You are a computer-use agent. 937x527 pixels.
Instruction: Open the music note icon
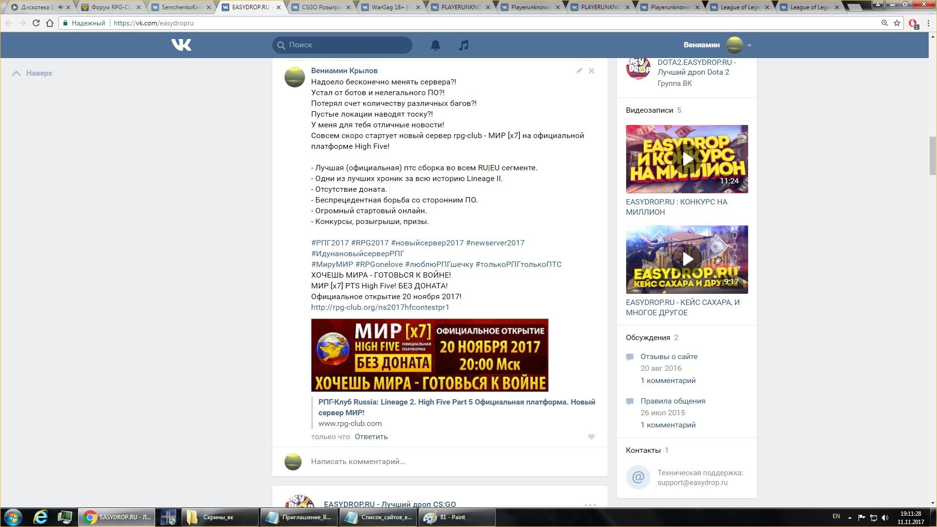(464, 45)
